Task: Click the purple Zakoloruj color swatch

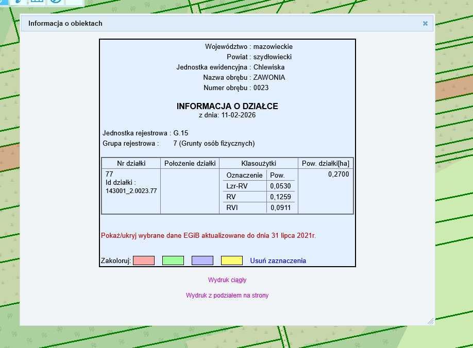Action: pos(202,260)
